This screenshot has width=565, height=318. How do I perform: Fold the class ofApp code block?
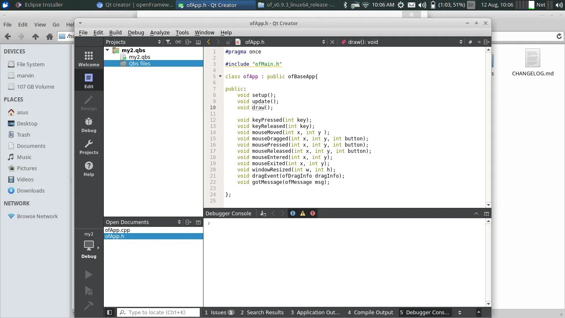[220, 76]
